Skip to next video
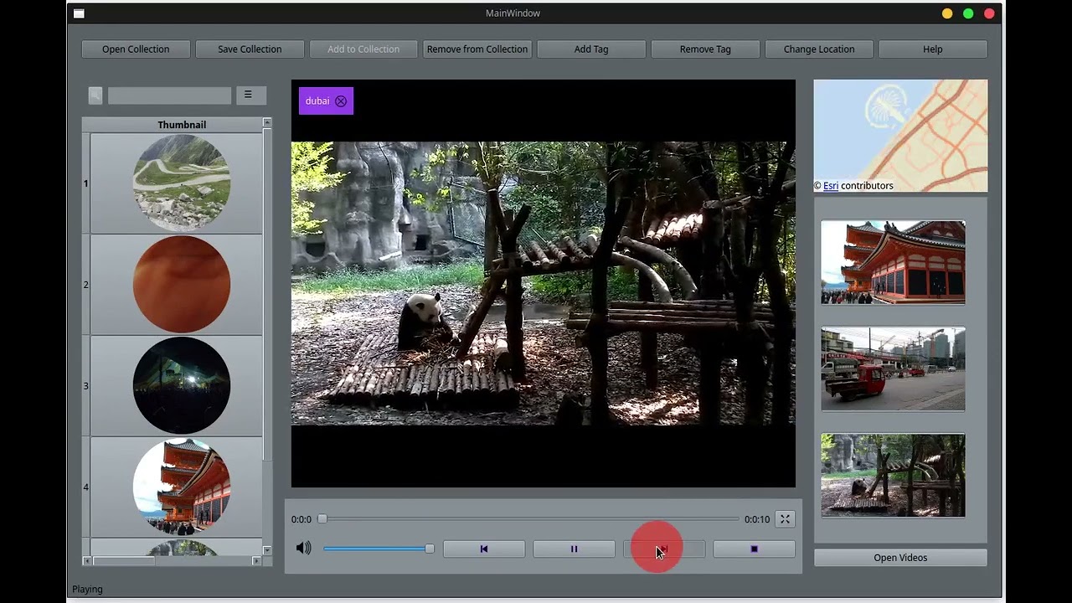Image resolution: width=1072 pixels, height=603 pixels. pos(664,549)
